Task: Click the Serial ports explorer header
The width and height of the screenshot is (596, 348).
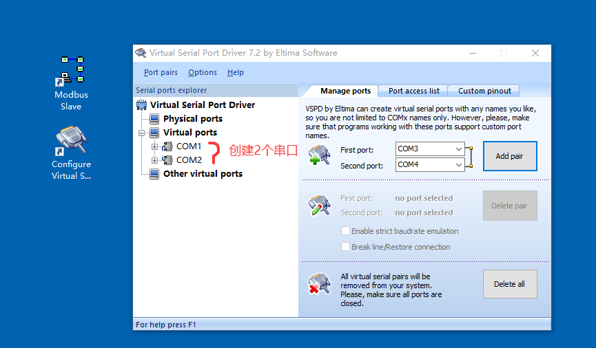Action: click(216, 90)
